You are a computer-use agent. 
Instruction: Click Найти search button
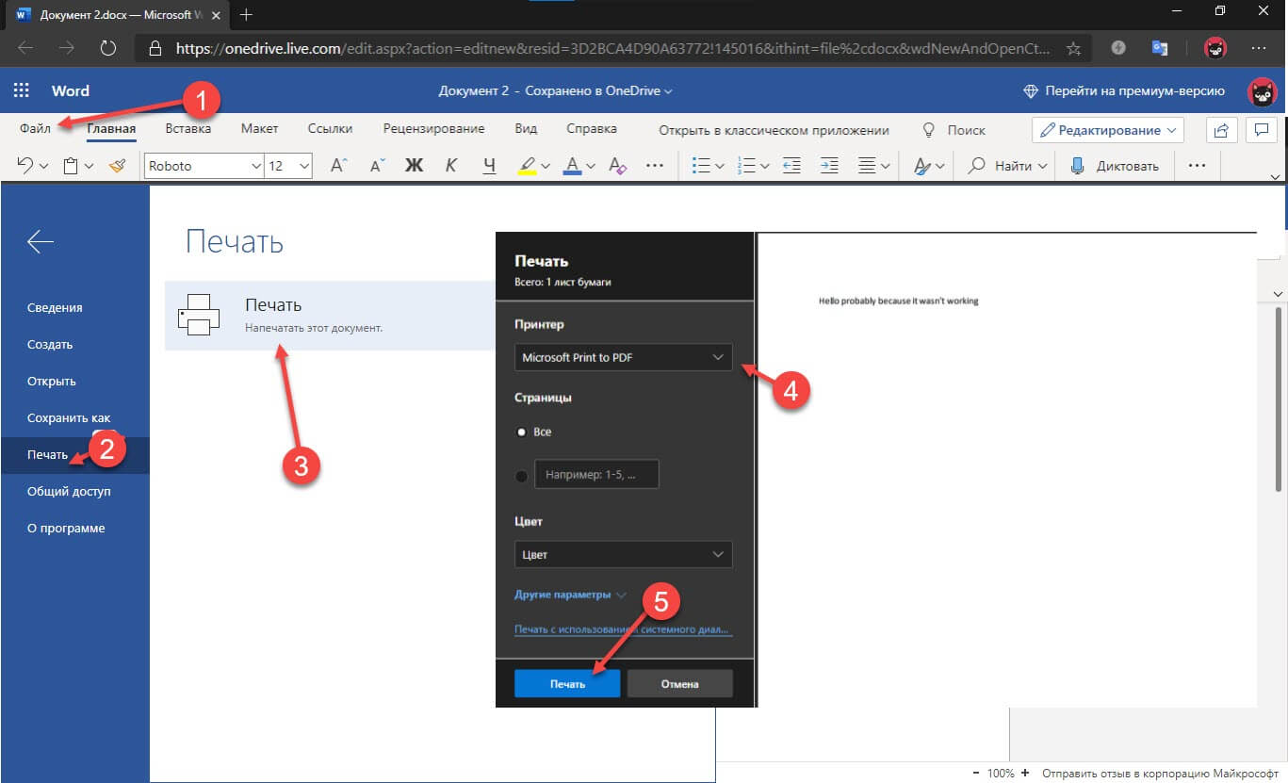click(x=1004, y=166)
